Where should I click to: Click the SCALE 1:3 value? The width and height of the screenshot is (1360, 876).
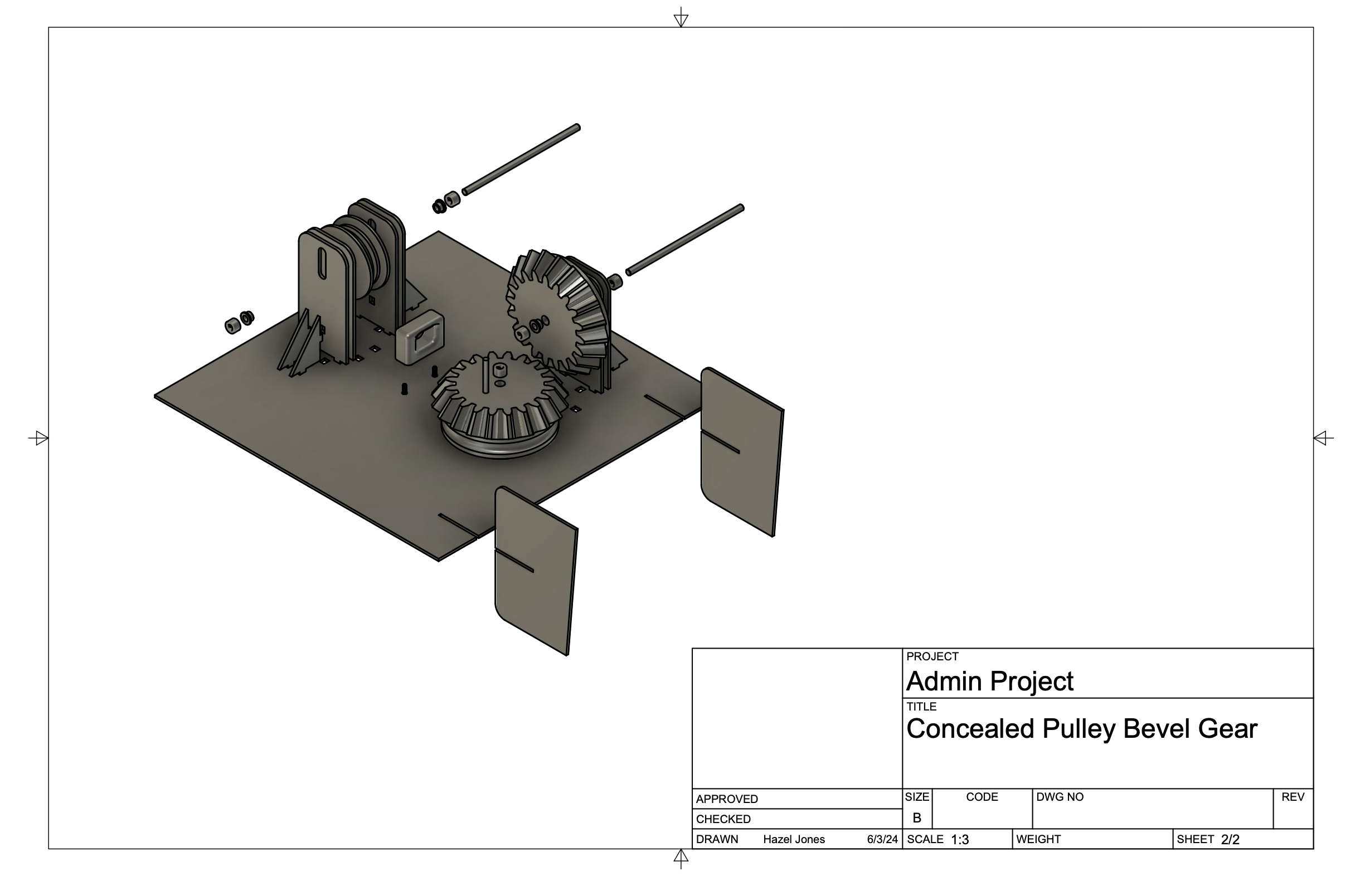(959, 840)
